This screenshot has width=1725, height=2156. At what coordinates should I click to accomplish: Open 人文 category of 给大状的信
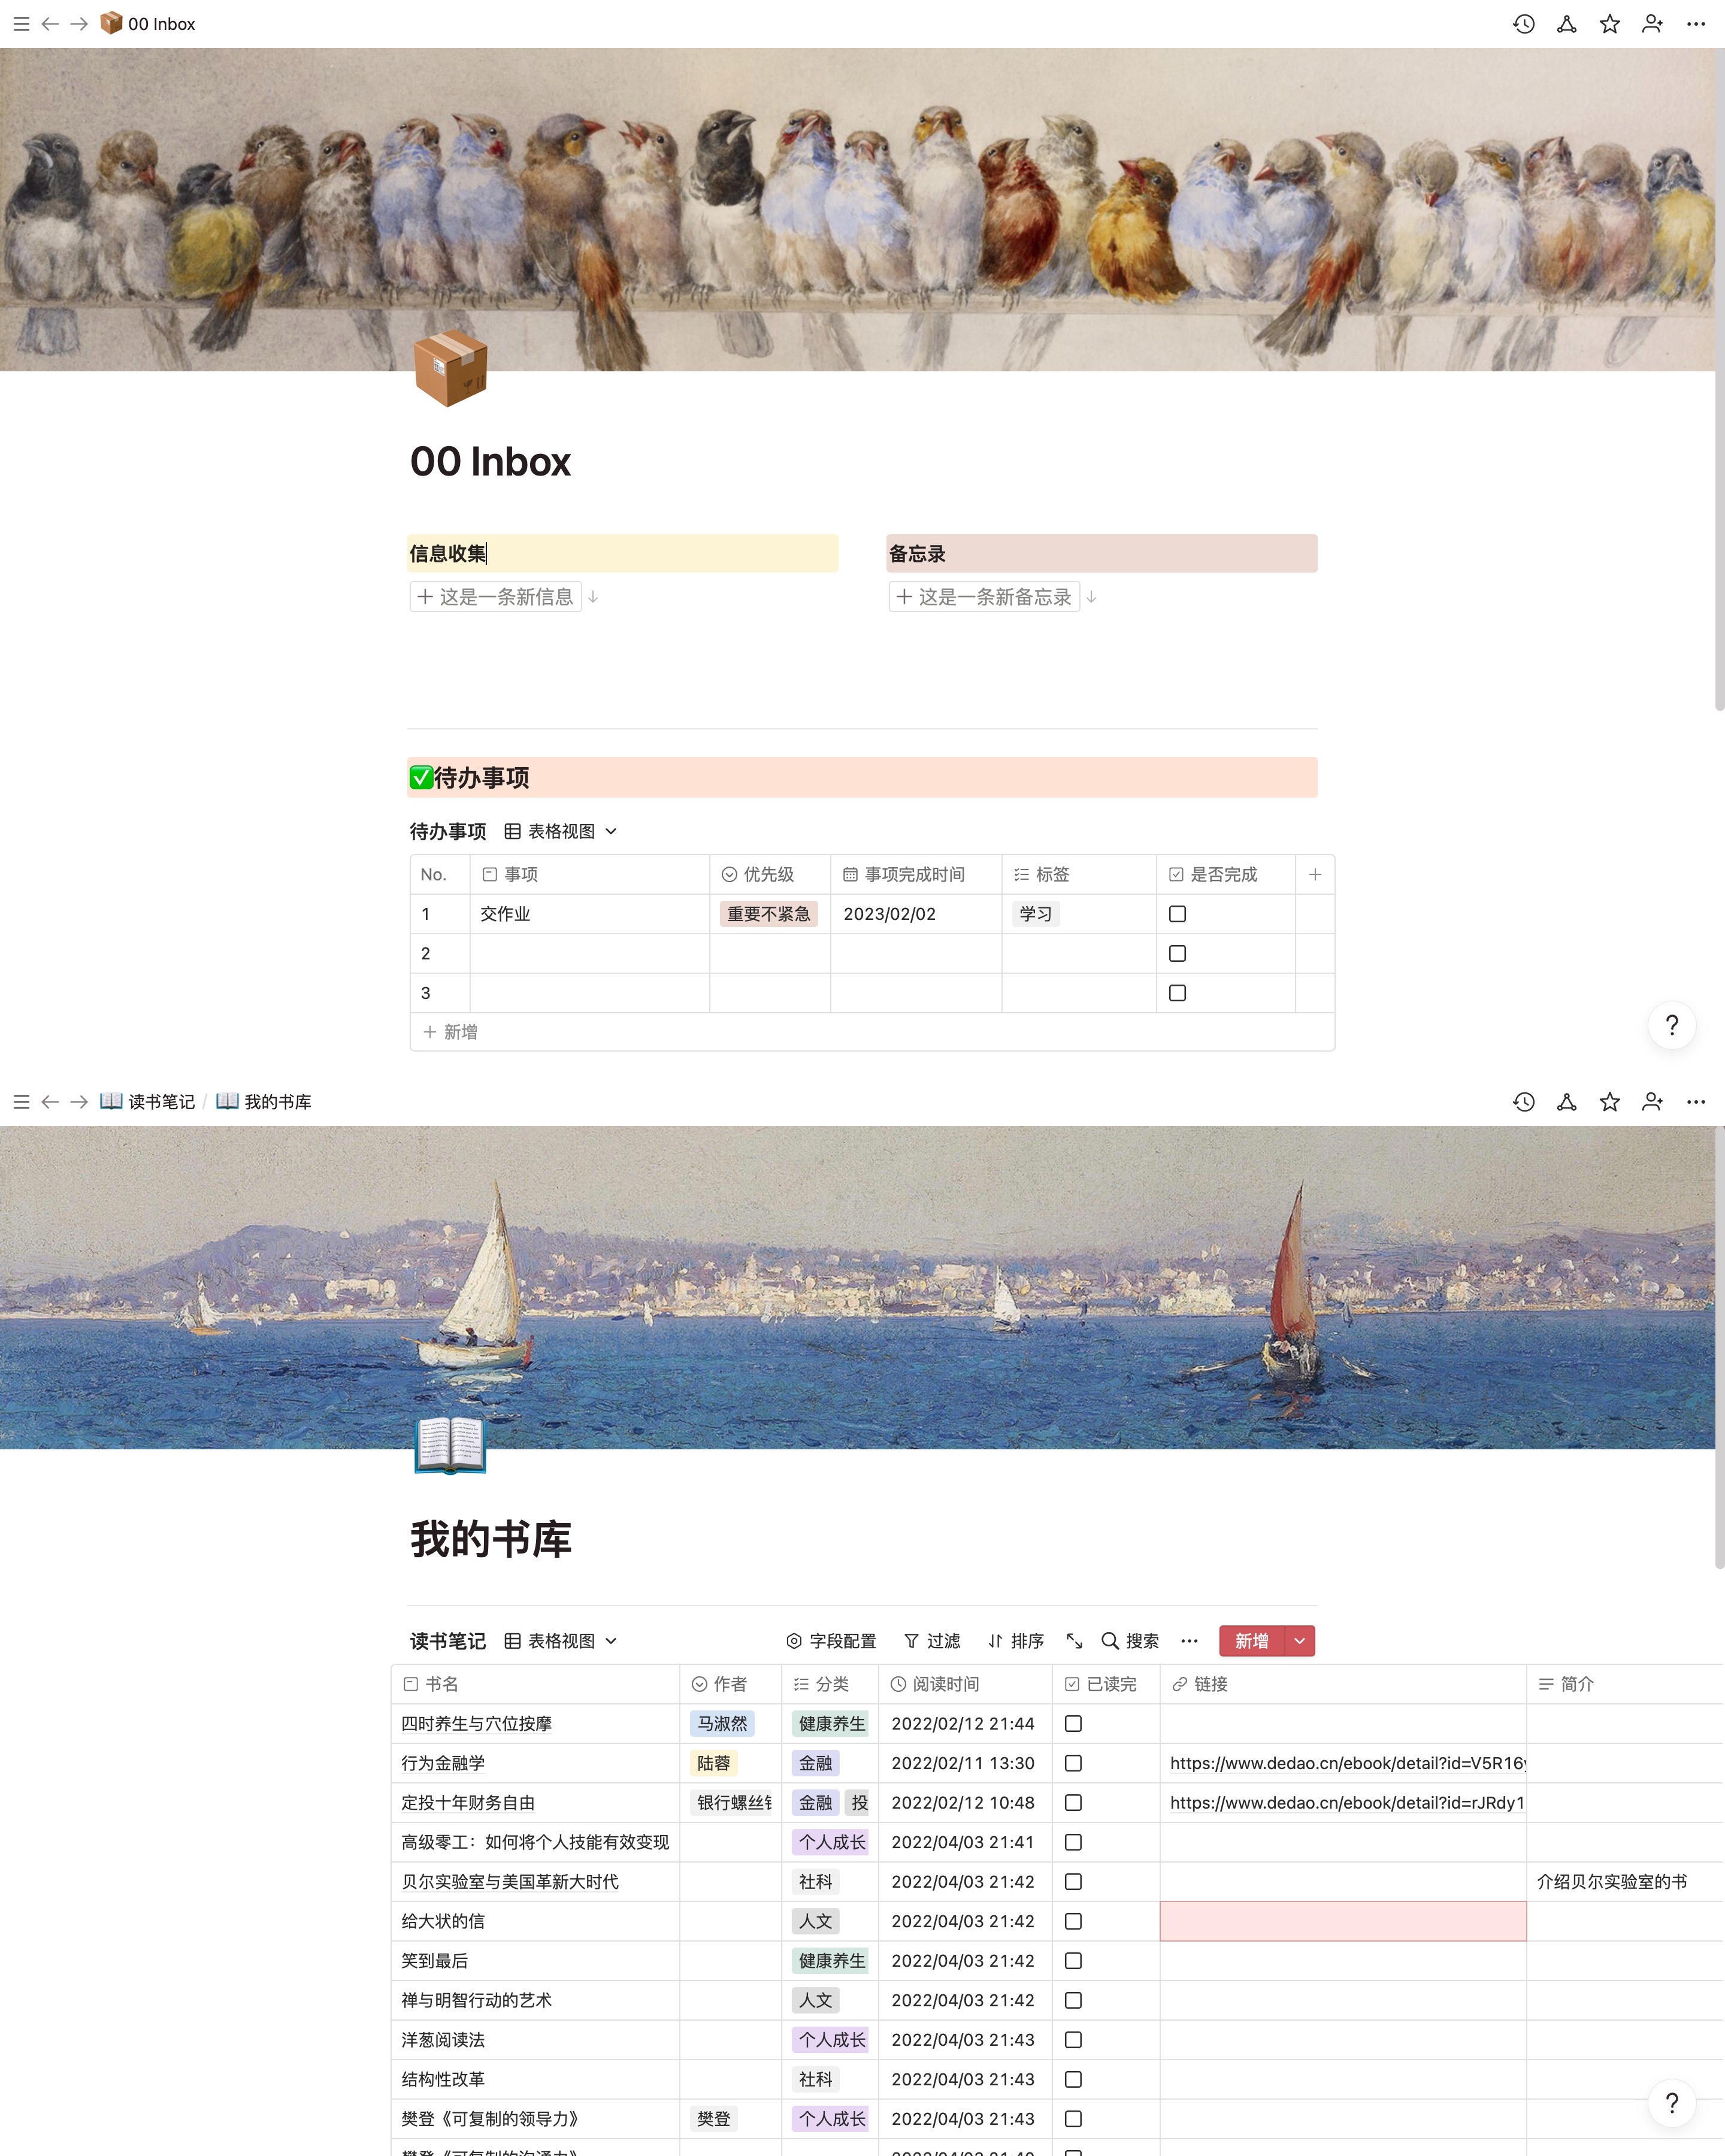click(815, 1921)
